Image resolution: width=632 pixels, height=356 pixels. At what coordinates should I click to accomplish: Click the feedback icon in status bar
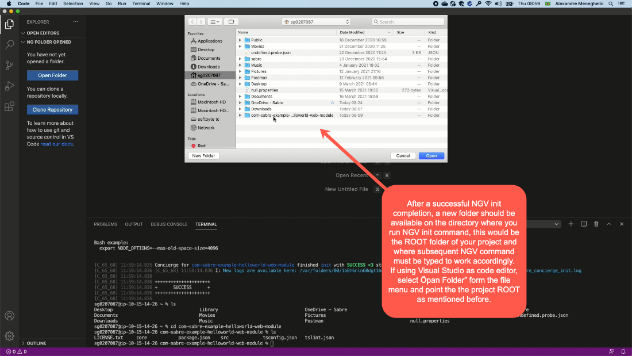coord(611,351)
